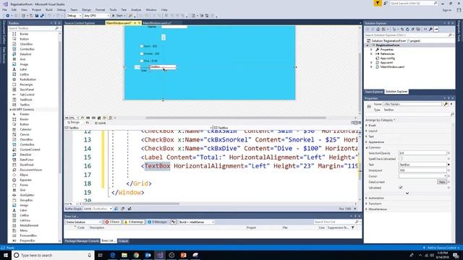The image size is (463, 260).
Task: Open the Entire Solution scope dropdown
Action: [x=83, y=222]
